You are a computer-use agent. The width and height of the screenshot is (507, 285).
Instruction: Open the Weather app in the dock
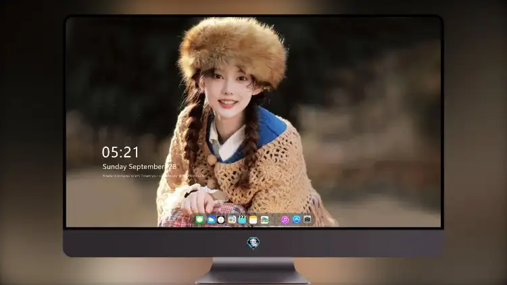211,219
